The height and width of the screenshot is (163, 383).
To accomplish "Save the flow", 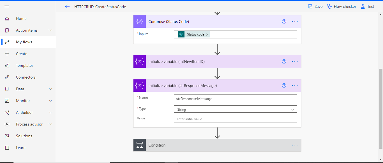I will click(x=315, y=6).
